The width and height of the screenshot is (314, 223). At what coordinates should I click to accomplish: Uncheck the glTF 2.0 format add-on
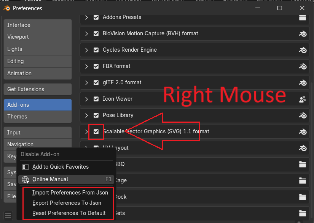pos(96,82)
